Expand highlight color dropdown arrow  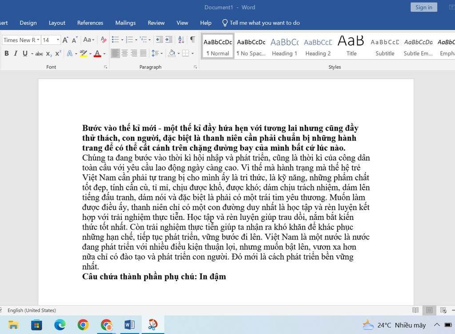[x=90, y=54]
